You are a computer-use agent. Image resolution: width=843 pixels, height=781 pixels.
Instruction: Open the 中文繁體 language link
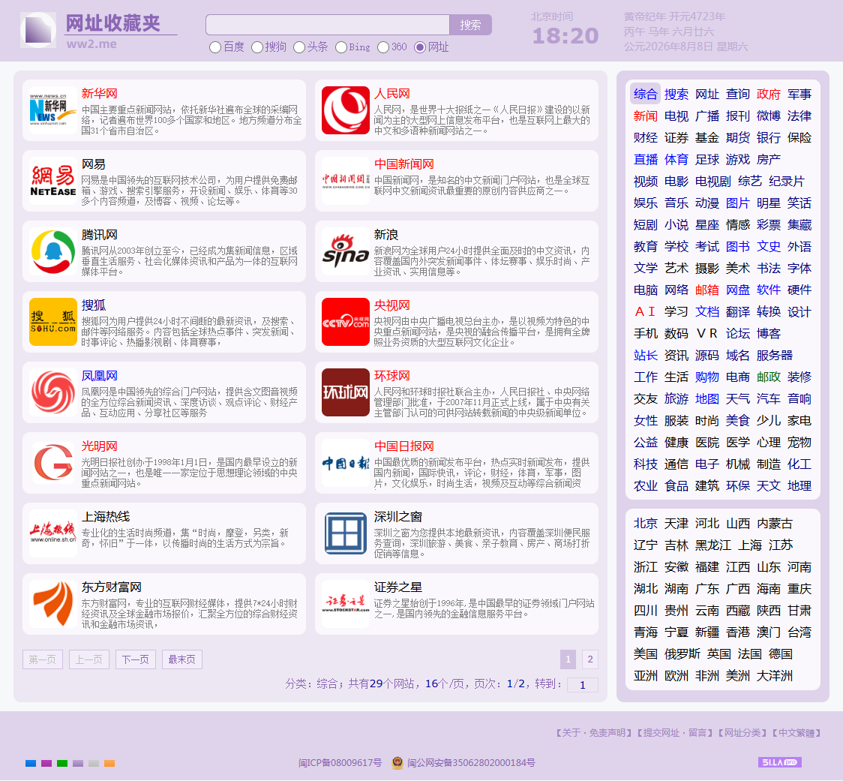(x=796, y=732)
